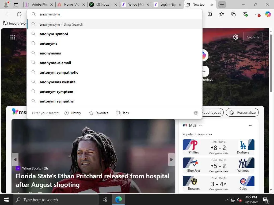Switch to the (3) Inbox tab
The image size is (274, 205).
(x=104, y=5)
